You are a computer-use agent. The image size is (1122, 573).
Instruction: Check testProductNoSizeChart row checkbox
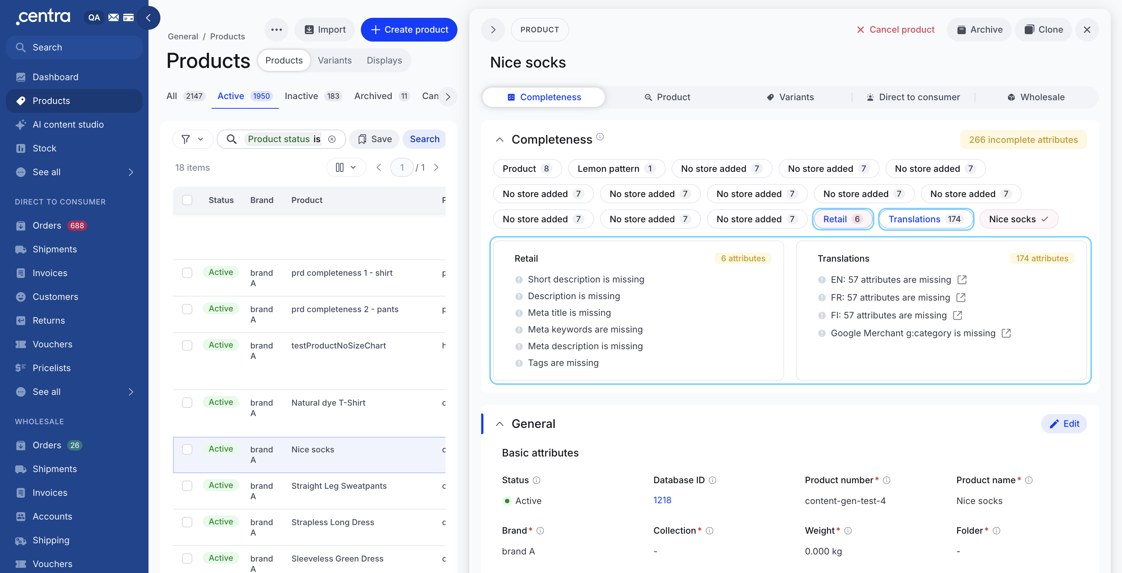click(x=187, y=345)
